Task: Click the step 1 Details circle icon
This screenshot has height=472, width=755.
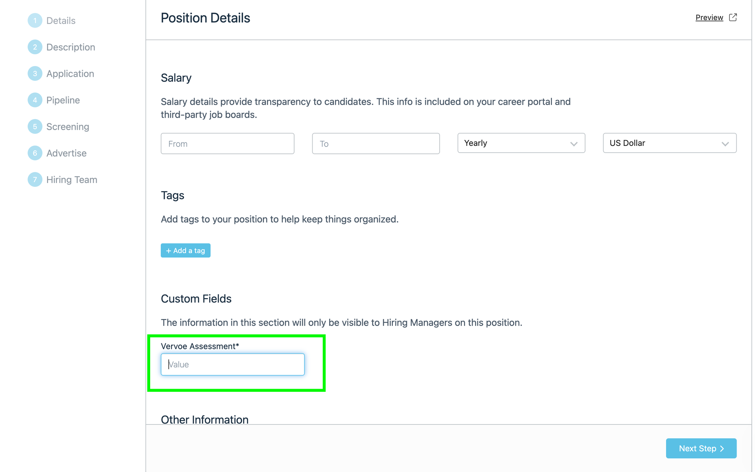Action: 35,20
